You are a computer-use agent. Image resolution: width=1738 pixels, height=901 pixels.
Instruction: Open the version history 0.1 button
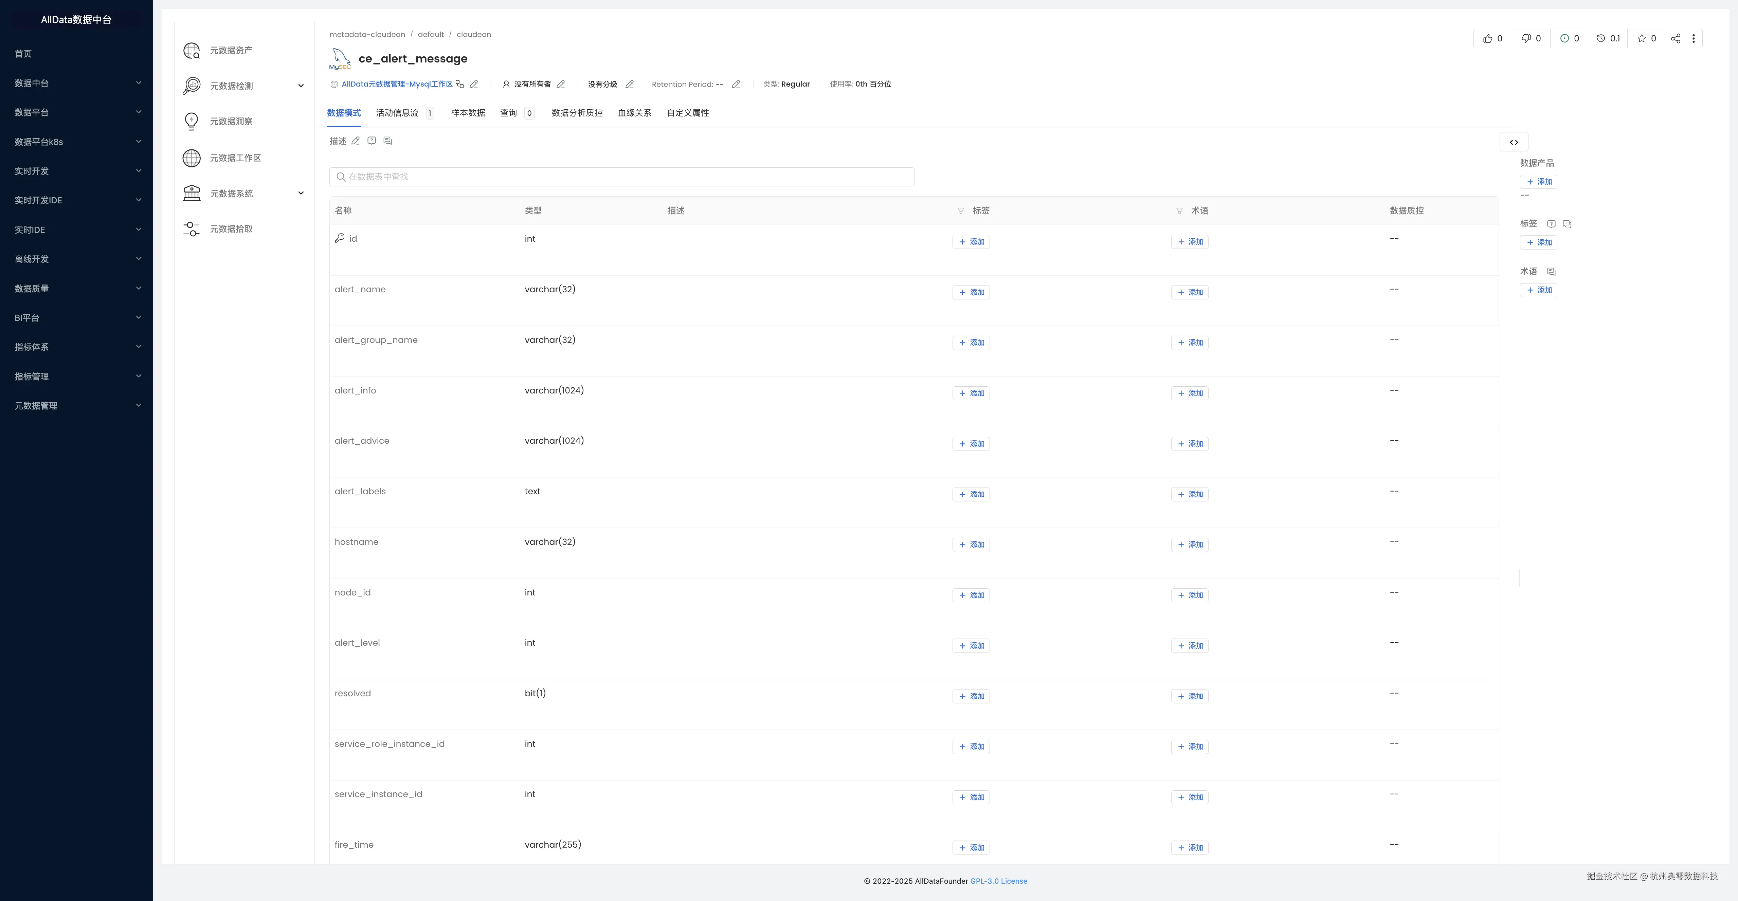[1608, 38]
